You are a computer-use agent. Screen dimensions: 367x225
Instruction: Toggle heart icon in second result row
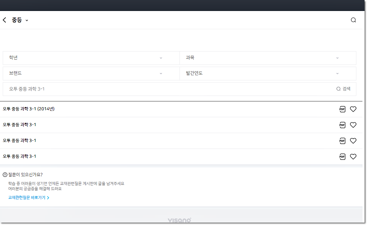[353, 125]
